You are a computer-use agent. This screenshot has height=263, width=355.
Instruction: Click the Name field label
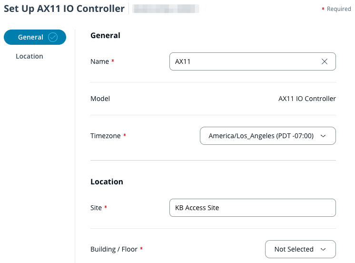coord(100,61)
